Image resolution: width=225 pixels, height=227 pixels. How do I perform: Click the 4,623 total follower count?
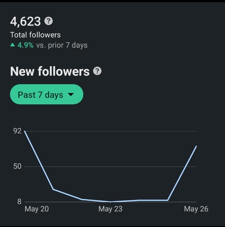[25, 21]
